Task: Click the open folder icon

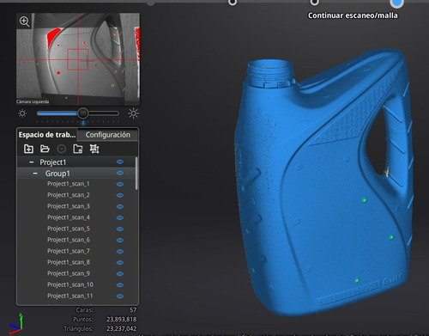Action: click(45, 149)
